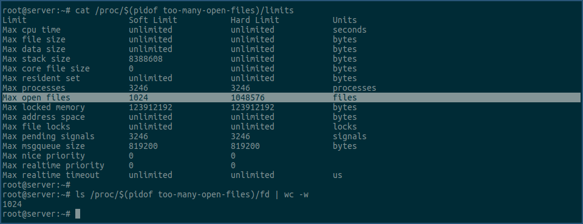The height and width of the screenshot is (224, 583).
Task: Click the 'locks' unit text
Action: point(345,127)
